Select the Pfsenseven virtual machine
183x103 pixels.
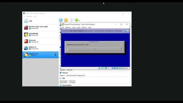40,41
